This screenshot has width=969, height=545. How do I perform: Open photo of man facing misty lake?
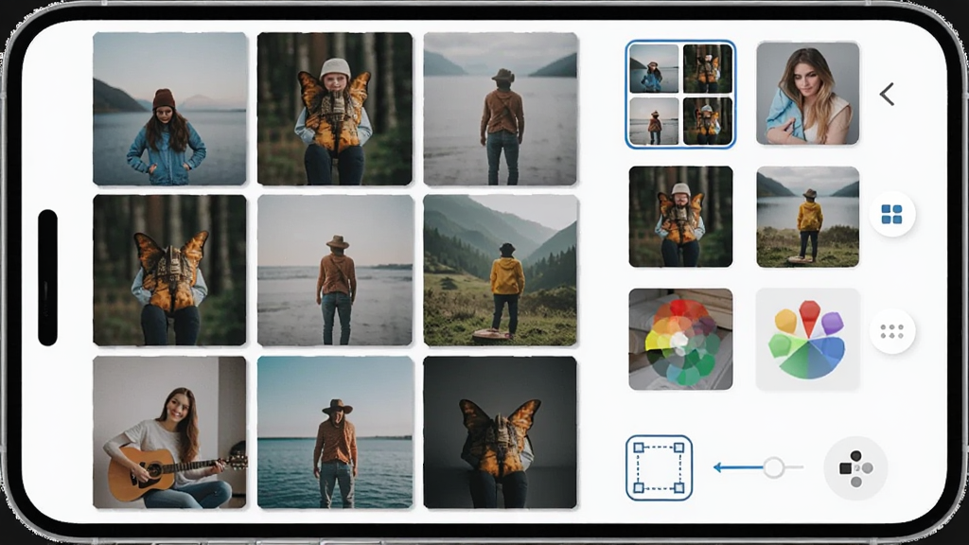tap(500, 109)
